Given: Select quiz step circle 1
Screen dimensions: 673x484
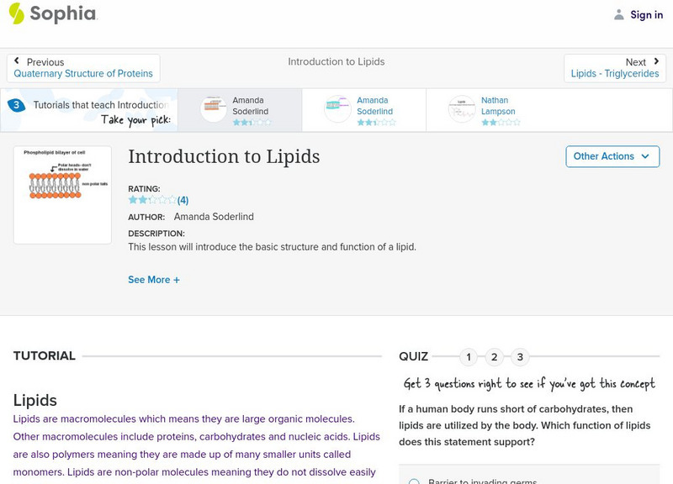Looking at the screenshot, I should [469, 356].
